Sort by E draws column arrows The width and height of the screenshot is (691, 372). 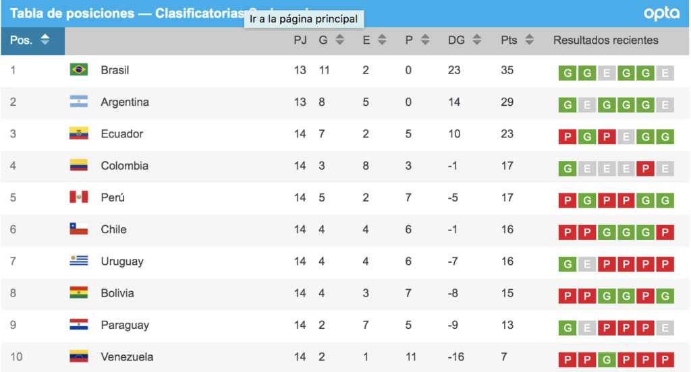coord(382,40)
